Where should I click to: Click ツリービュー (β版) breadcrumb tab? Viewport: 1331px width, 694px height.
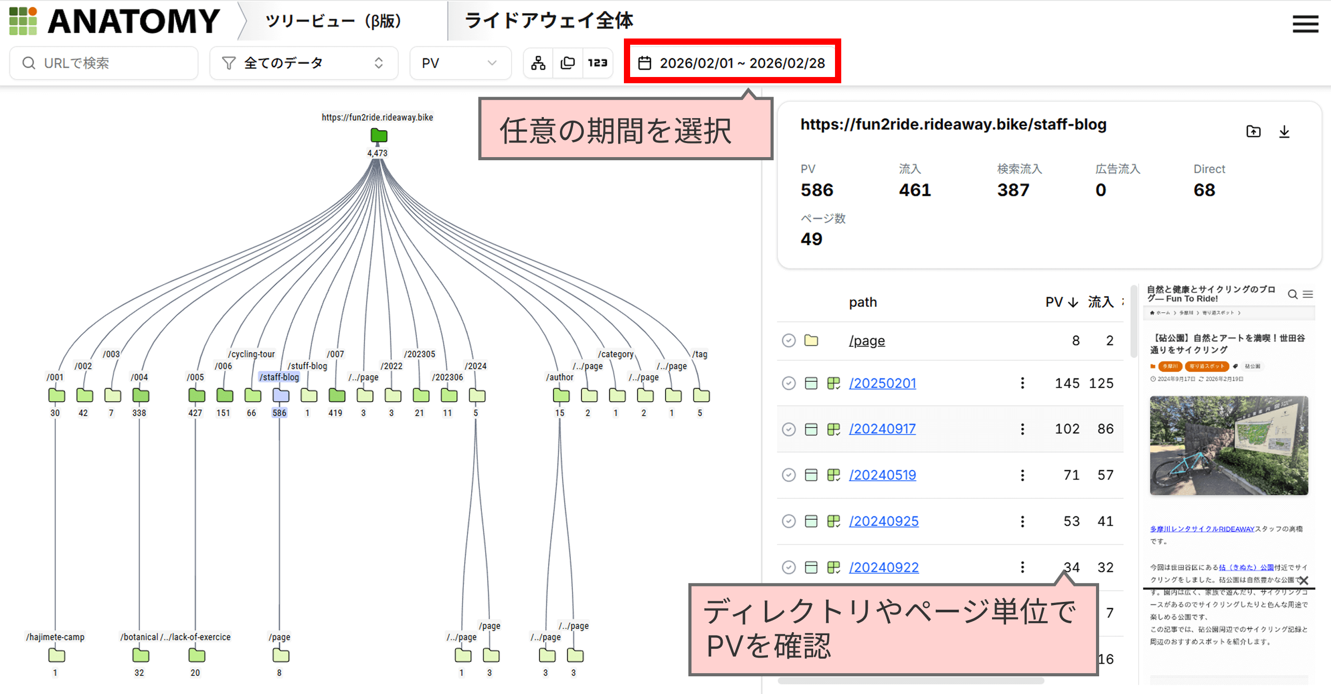click(333, 21)
